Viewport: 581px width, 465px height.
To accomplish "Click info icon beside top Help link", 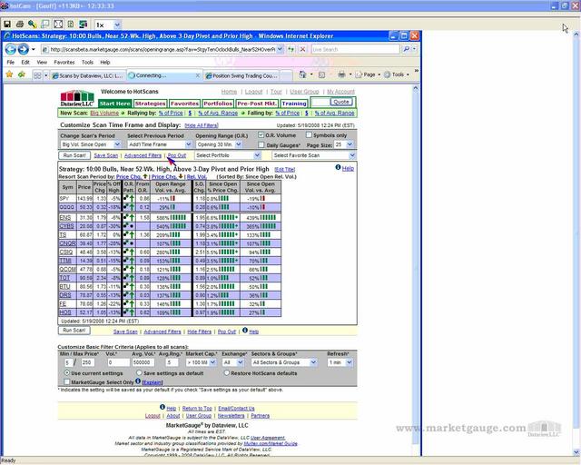I will coord(338,168).
